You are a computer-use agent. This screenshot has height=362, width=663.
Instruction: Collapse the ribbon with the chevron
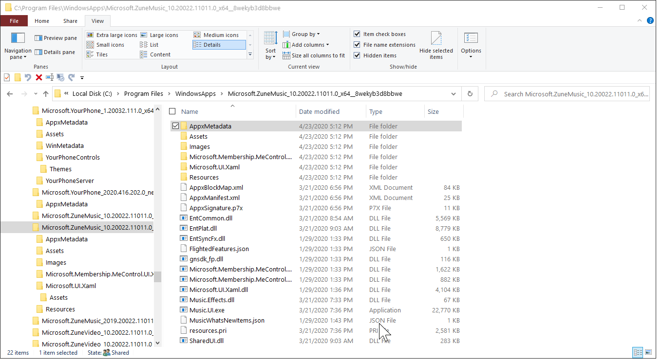click(x=640, y=21)
